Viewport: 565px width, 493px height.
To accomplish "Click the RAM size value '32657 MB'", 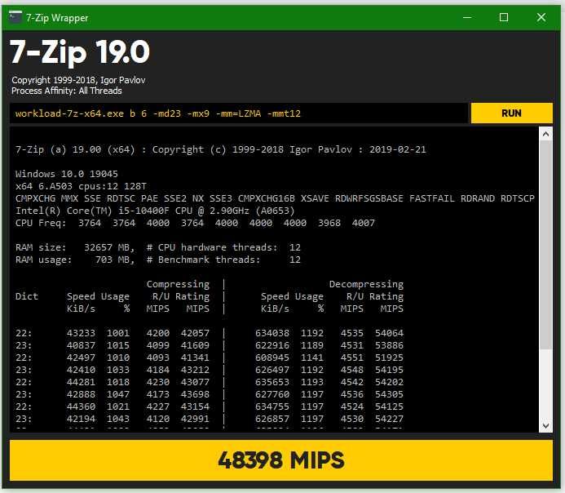I will pyautogui.click(x=109, y=247).
